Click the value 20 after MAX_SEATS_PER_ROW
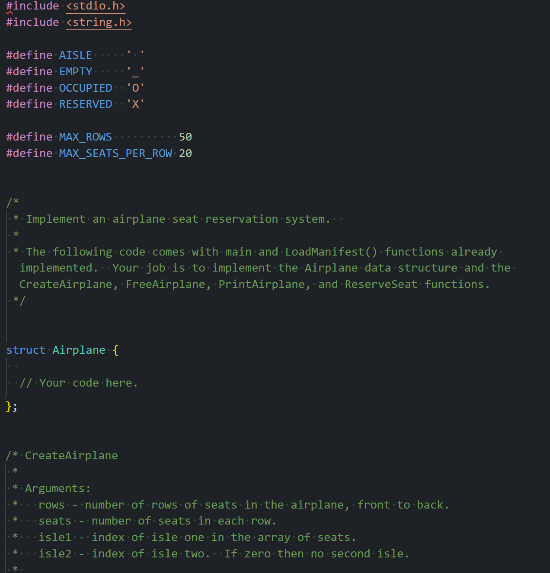This screenshot has width=550, height=573. click(185, 154)
